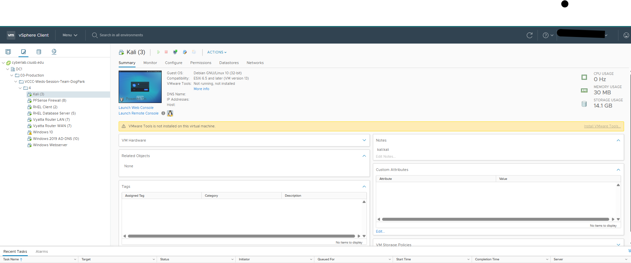Screen dimensions: 631x263
Task: Click the Power Off (red stop) icon
Action: 166,52
